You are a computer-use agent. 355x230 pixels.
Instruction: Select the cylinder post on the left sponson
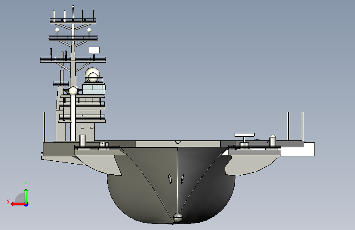point(83,141)
